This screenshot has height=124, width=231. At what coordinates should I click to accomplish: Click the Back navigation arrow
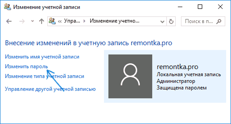pyautogui.click(x=9, y=22)
